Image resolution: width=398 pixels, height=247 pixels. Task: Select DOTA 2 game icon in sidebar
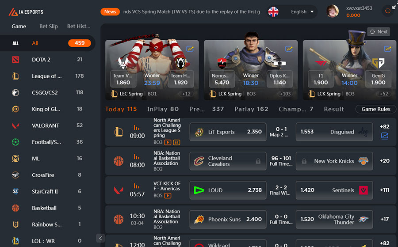(15, 60)
